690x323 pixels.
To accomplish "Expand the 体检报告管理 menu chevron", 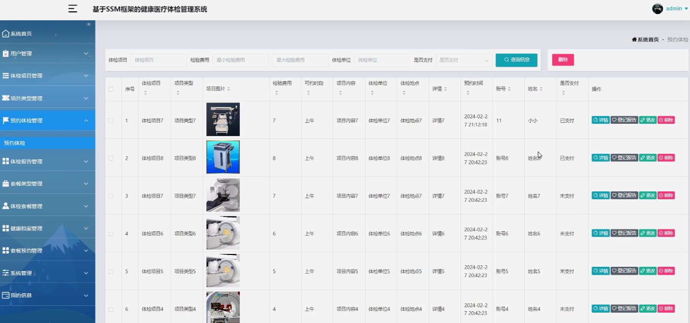I will pyautogui.click(x=86, y=161).
